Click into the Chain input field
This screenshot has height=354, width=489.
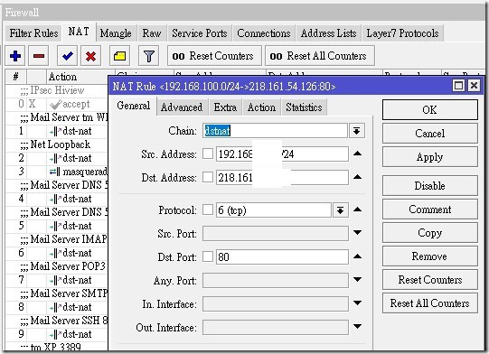(x=275, y=131)
